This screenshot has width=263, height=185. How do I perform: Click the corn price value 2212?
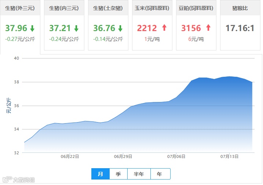click(x=147, y=28)
